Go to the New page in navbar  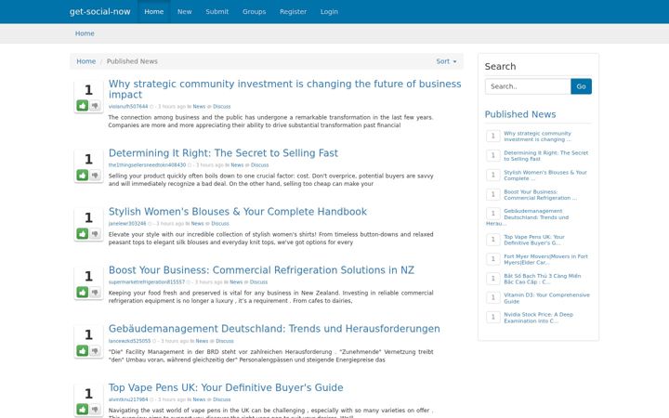[185, 11]
